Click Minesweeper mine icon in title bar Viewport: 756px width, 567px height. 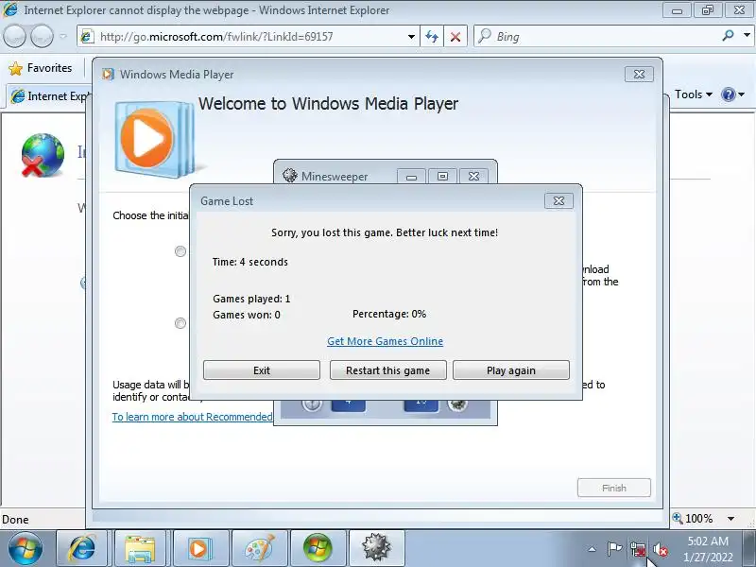pos(290,176)
